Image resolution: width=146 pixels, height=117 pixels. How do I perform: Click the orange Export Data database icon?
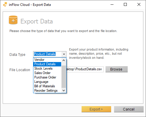pyautogui.click(x=13, y=20)
